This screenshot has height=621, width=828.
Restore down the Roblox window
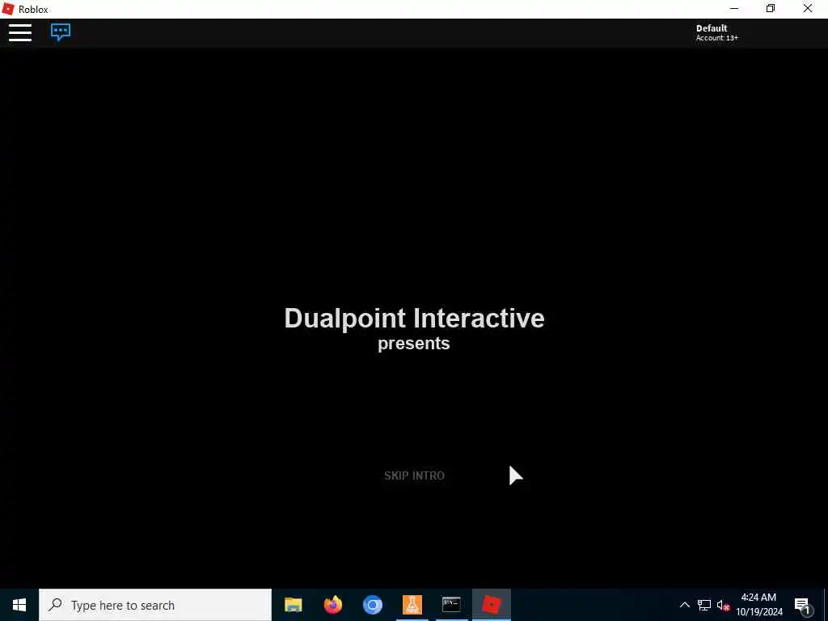771,9
